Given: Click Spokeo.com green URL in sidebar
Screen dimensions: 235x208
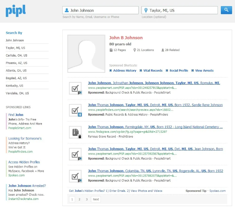Looking at the screenshot, I should click(x=16, y=175).
